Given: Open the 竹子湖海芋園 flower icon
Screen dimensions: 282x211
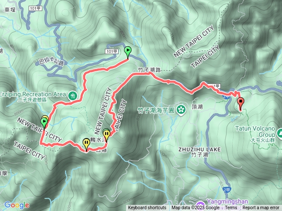Looking at the screenshot, I should pyautogui.click(x=181, y=109).
